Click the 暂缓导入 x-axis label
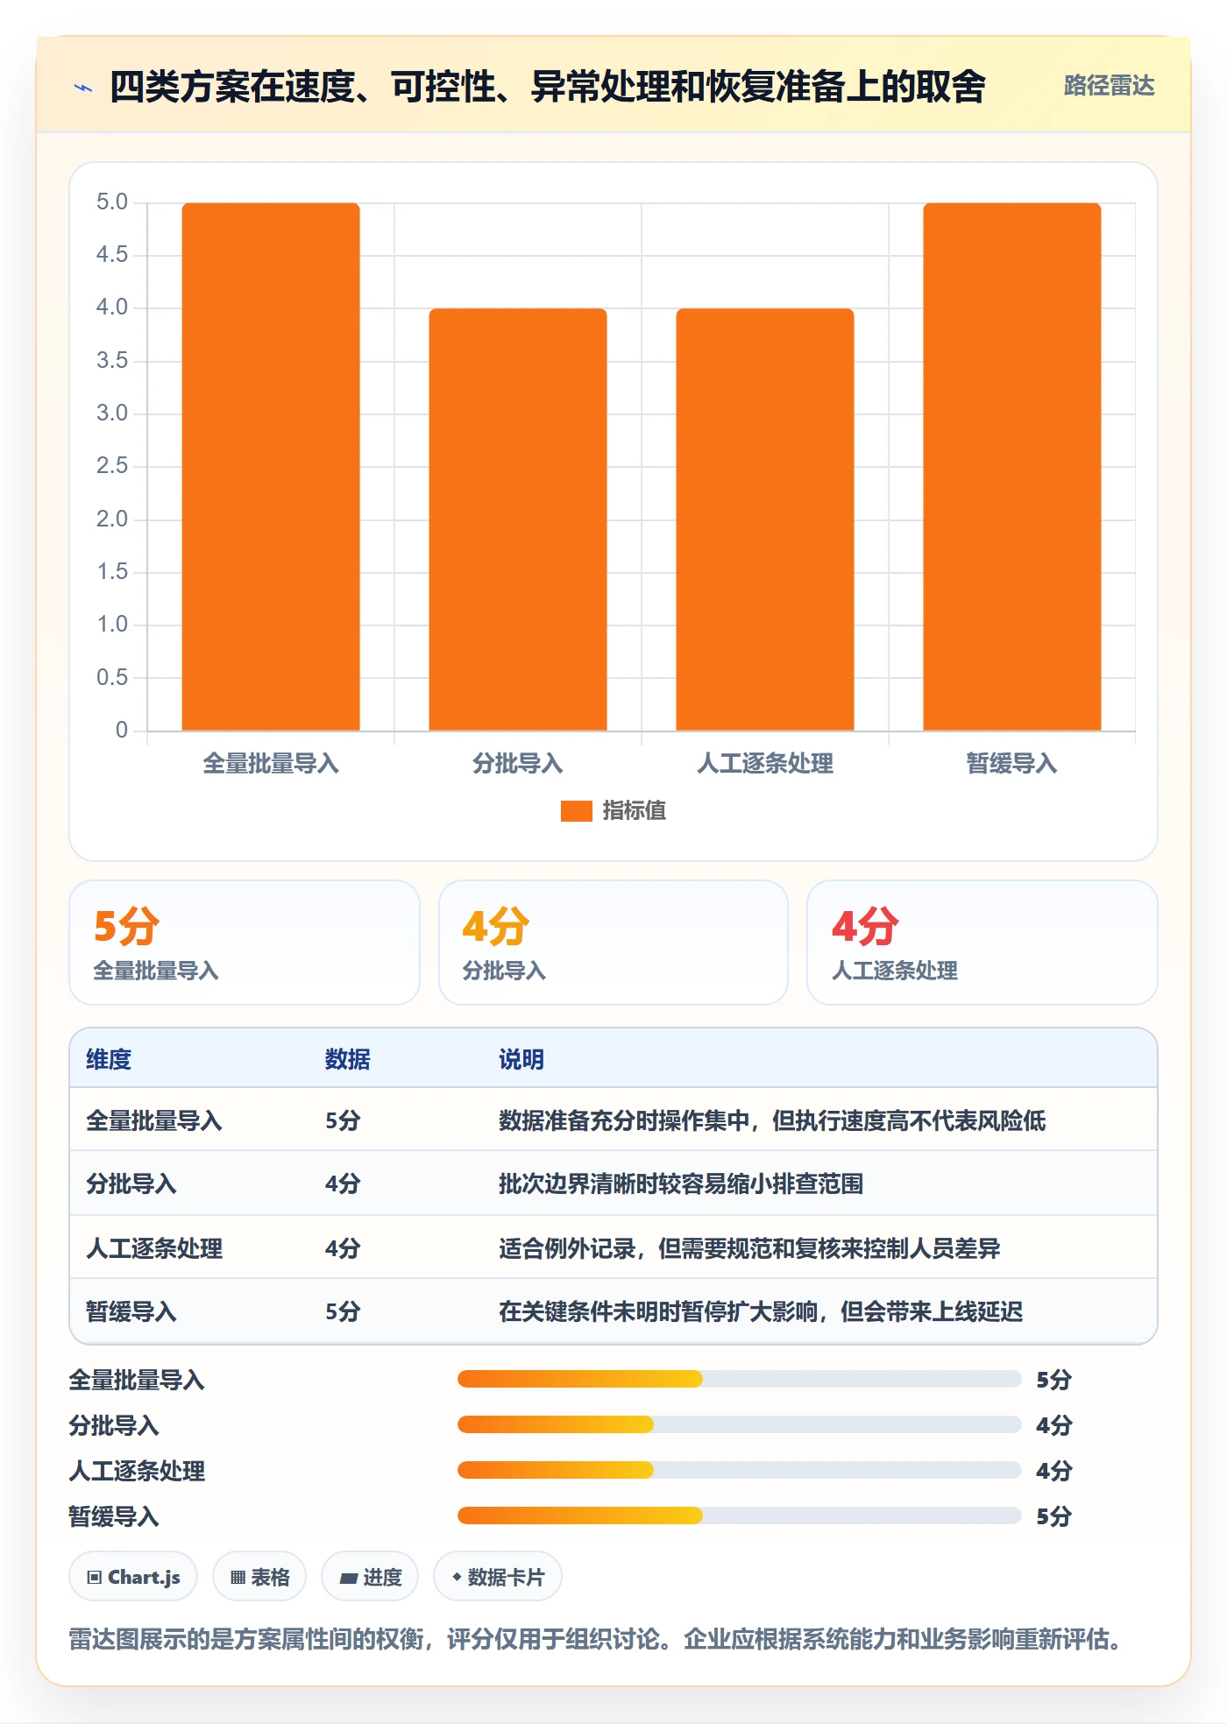Image resolution: width=1227 pixels, height=1724 pixels. [1012, 763]
